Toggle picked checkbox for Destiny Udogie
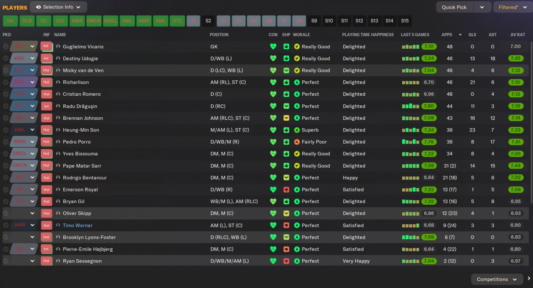 (x=5, y=59)
